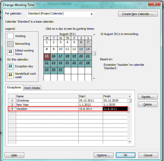
Task: Click the Vacation start date cell
Action: 90,109
